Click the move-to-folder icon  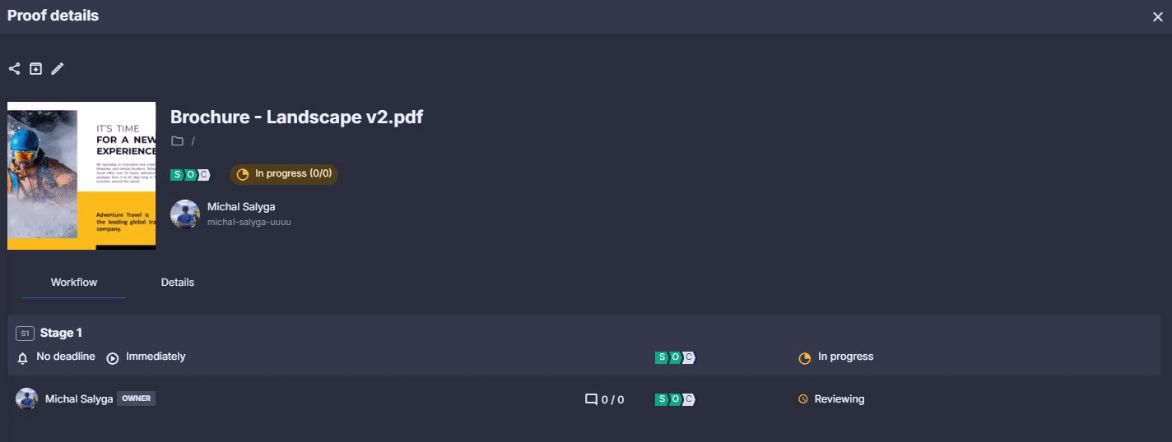coord(35,69)
